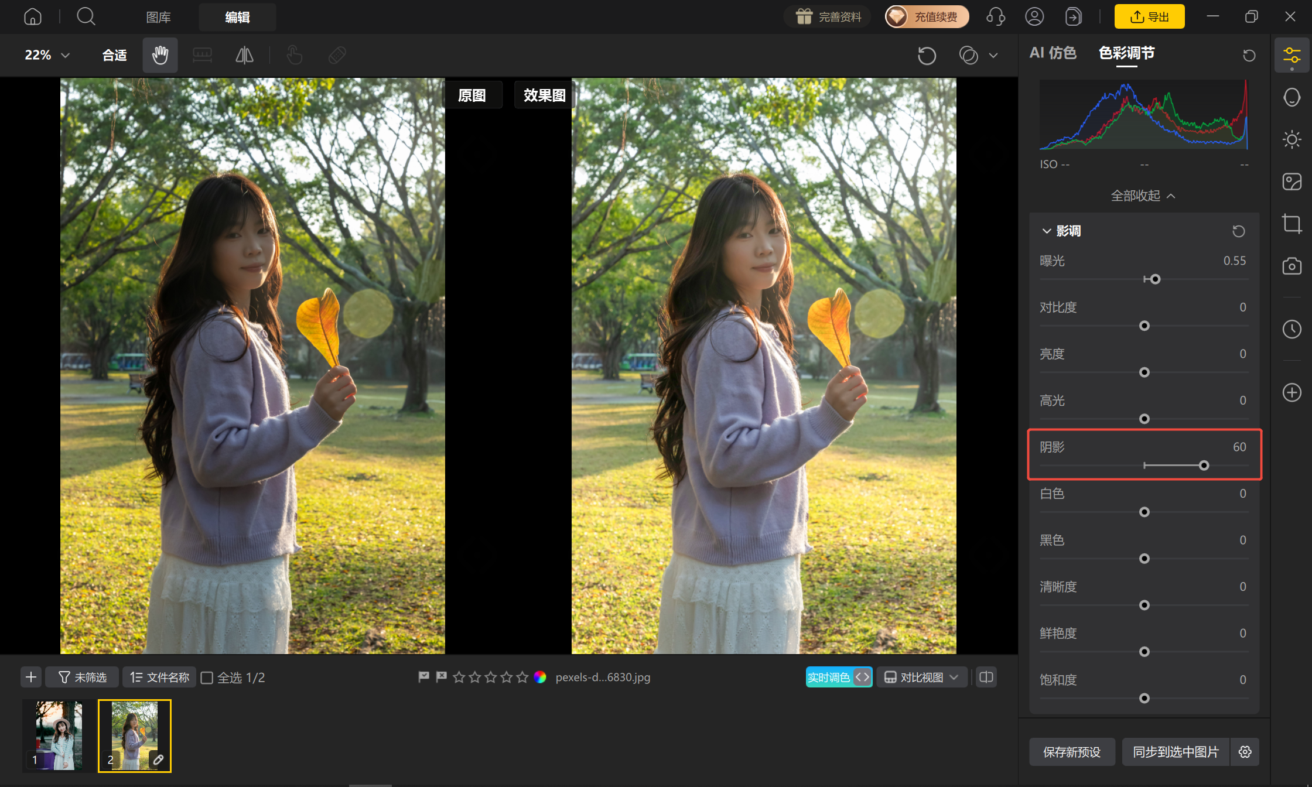This screenshot has height=787, width=1312.
Task: Toggle the 实时调色 switch
Action: (x=839, y=677)
